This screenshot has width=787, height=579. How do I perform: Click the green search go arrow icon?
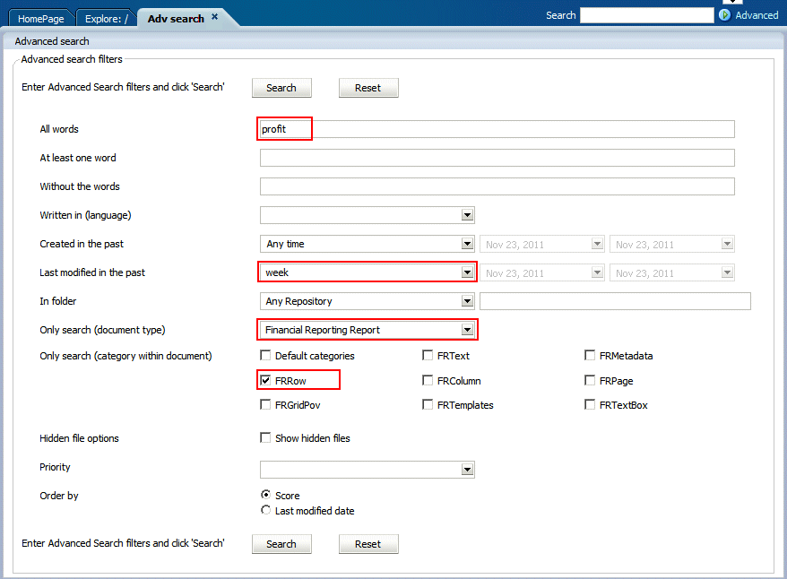724,15
